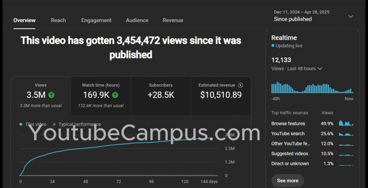Open the Audience tab

(x=137, y=20)
